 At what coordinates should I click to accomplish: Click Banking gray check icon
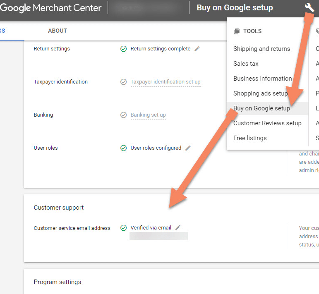click(123, 115)
